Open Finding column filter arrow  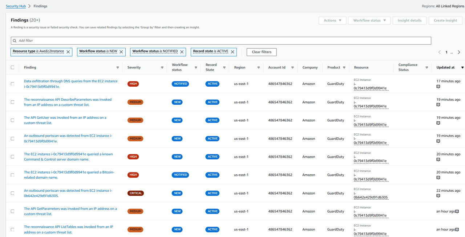click(118, 67)
